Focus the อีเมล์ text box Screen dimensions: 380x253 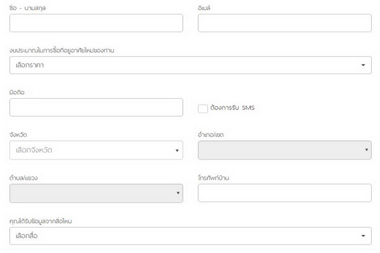click(x=284, y=23)
